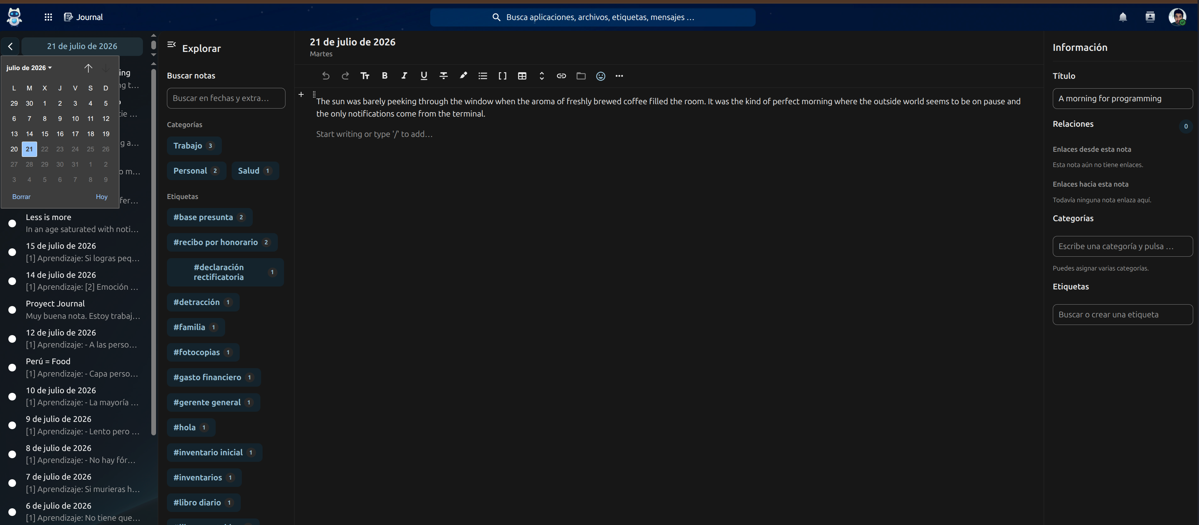Open more options ellipsis in toolbar
Image resolution: width=1199 pixels, height=525 pixels.
click(619, 76)
